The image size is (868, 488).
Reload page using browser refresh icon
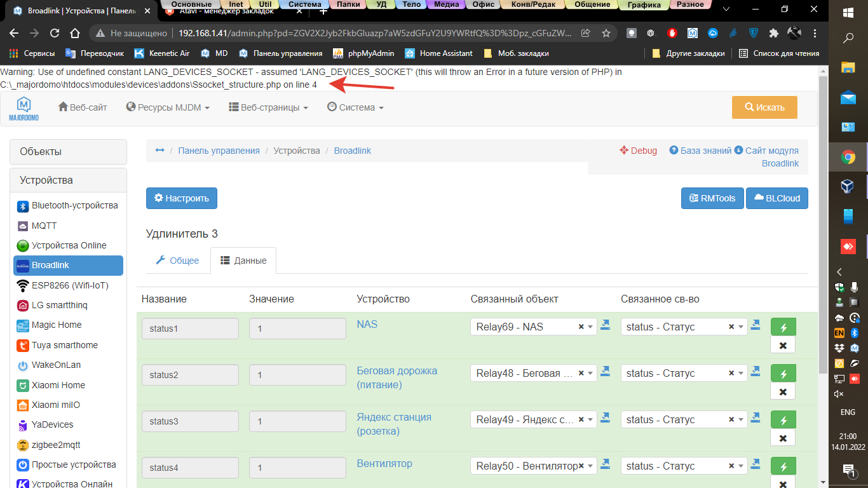click(x=55, y=33)
